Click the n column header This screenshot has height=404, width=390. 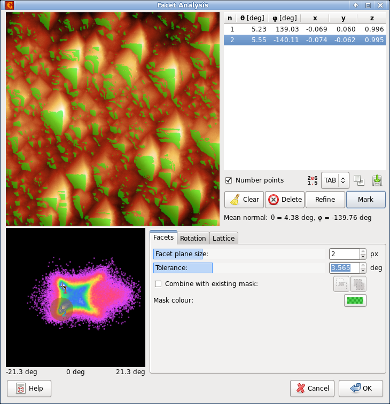point(230,18)
